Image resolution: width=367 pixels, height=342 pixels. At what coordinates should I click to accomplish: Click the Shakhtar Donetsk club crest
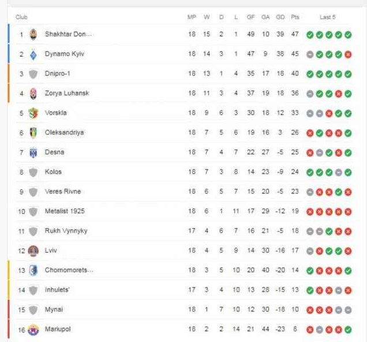(x=33, y=35)
